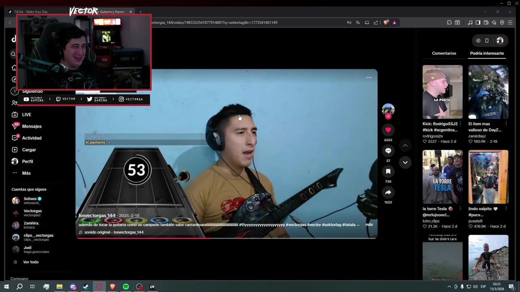Screen dimensions: 520x292
Task: Like the video with the red heart
Action: click(x=388, y=130)
